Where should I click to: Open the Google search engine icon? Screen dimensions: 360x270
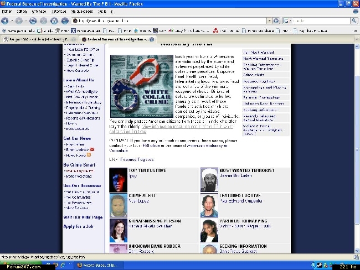[x=286, y=21]
